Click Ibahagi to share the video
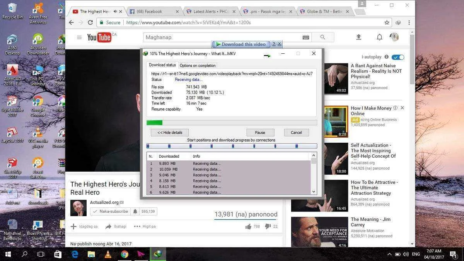This screenshot has width=464, height=261. (x=116, y=226)
